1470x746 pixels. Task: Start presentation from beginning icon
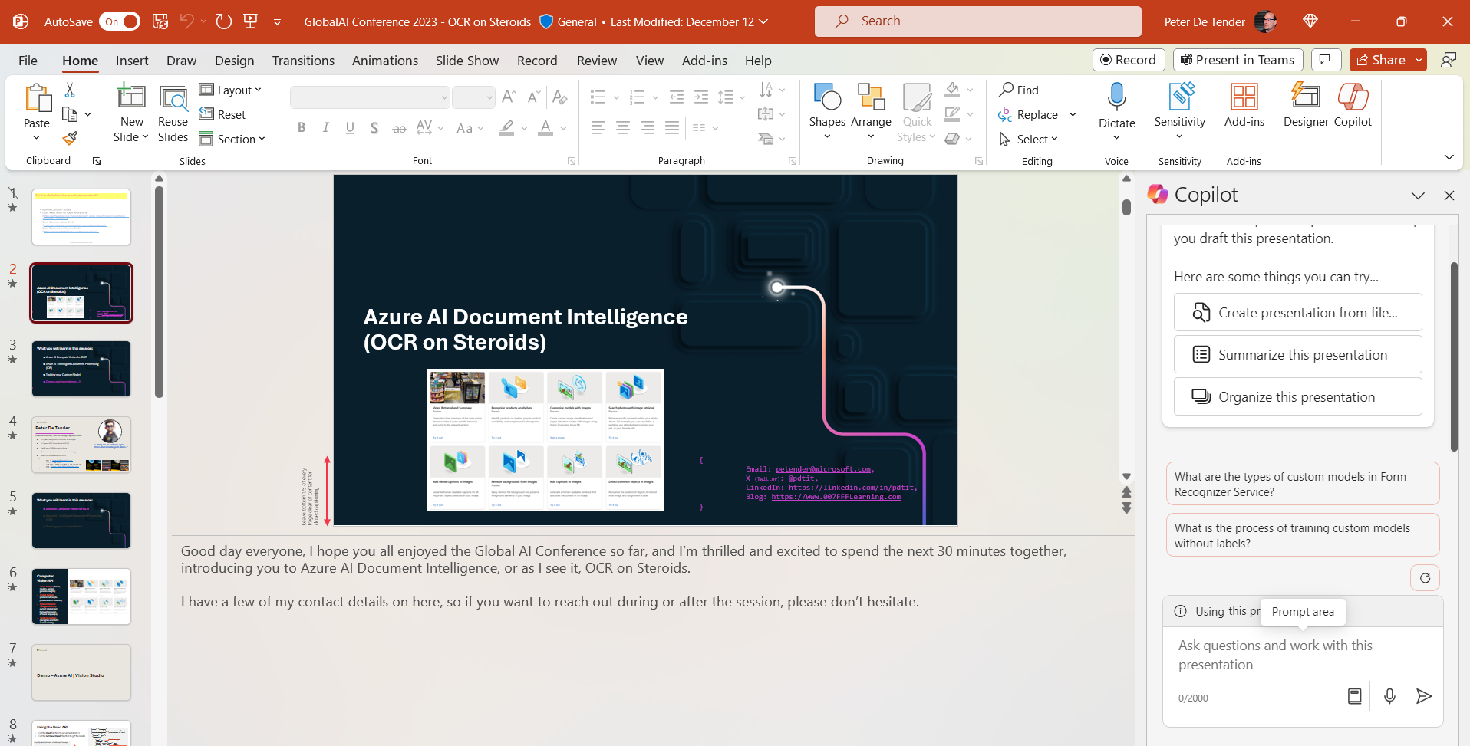(250, 21)
